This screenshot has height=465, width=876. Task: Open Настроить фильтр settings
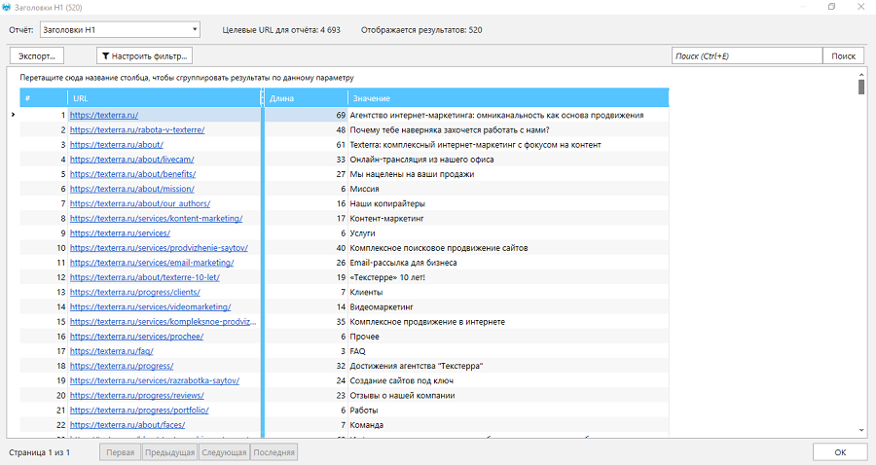[x=145, y=55]
